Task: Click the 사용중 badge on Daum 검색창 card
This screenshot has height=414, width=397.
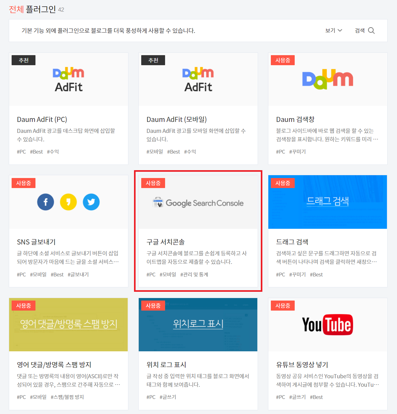Action: pyautogui.click(x=283, y=60)
